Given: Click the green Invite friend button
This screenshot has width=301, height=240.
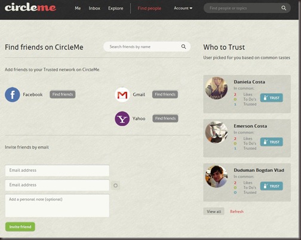Looking at the screenshot, I should [x=20, y=227].
